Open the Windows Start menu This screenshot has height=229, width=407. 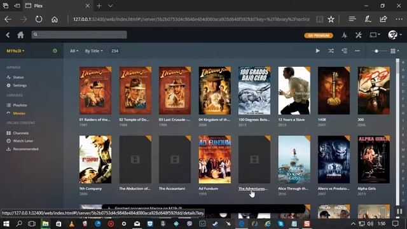[6, 223]
